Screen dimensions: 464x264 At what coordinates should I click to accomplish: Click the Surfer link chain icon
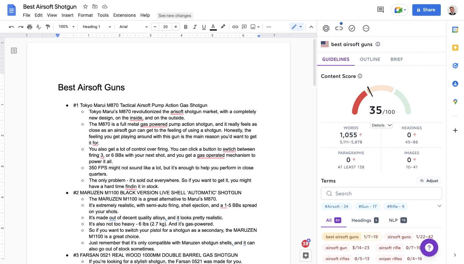339,28
